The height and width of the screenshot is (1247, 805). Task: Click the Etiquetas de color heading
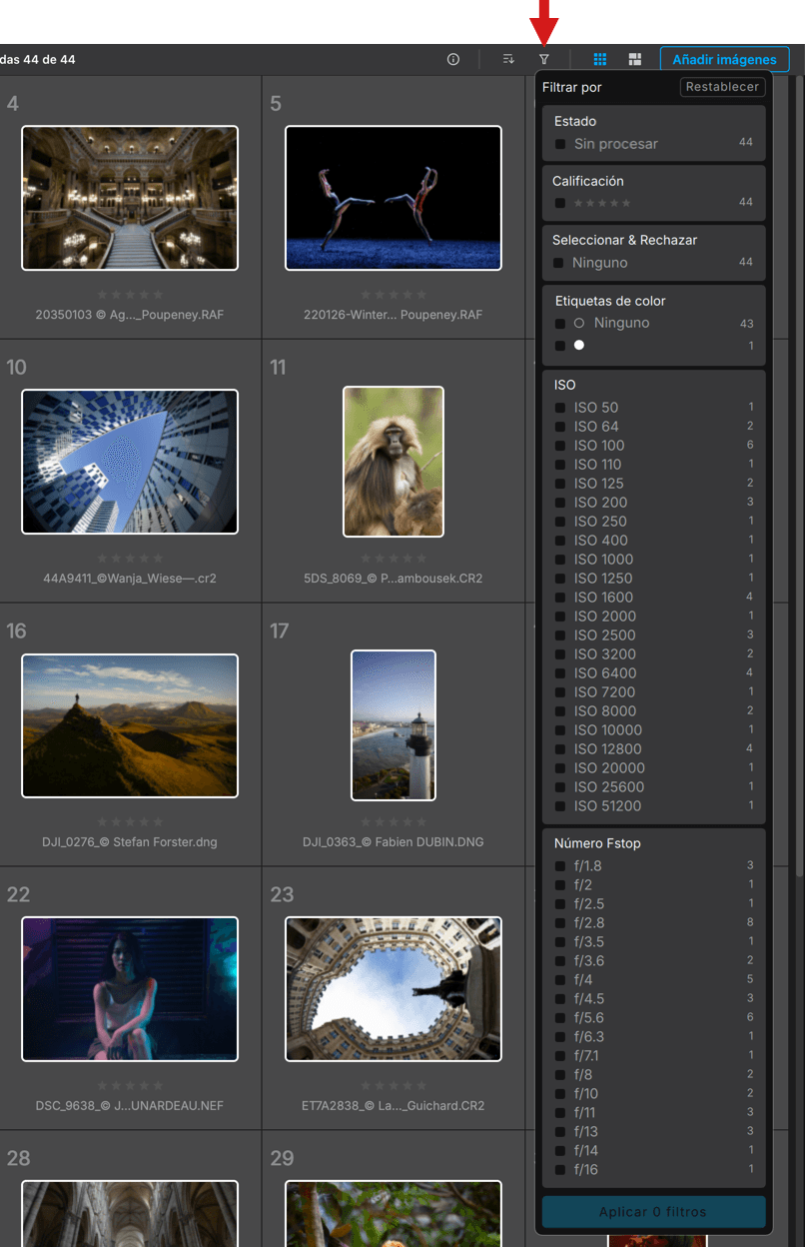(610, 301)
